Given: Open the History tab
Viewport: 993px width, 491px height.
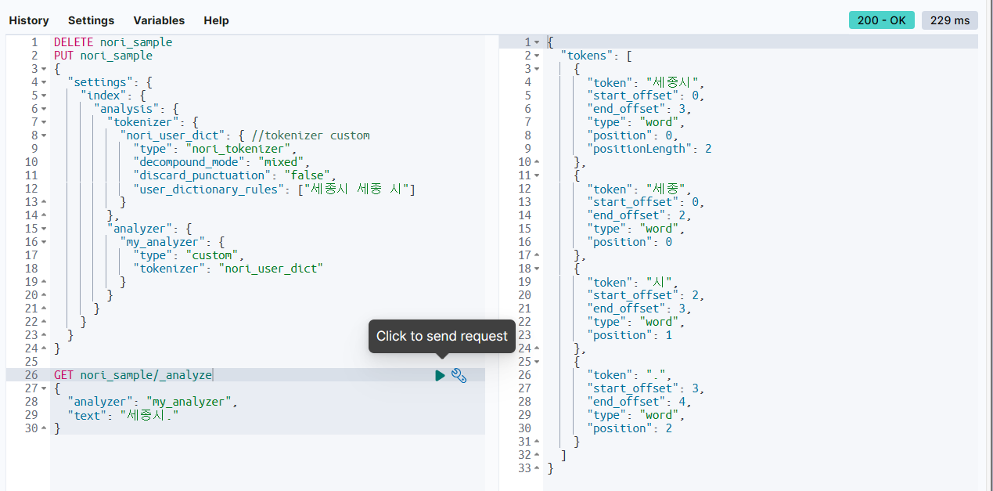Looking at the screenshot, I should (x=29, y=20).
